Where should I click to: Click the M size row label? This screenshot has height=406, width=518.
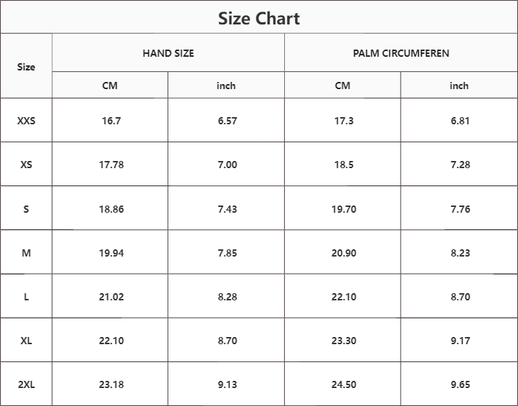[26, 253]
